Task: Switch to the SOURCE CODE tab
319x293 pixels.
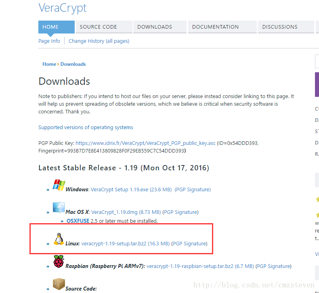Action: [104, 27]
